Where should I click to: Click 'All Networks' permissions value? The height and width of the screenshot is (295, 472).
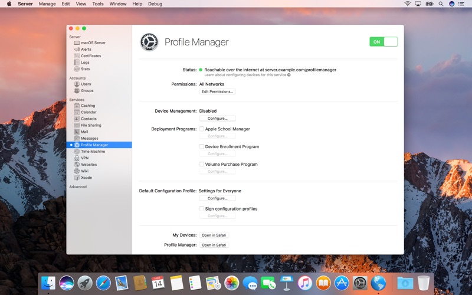pos(212,84)
